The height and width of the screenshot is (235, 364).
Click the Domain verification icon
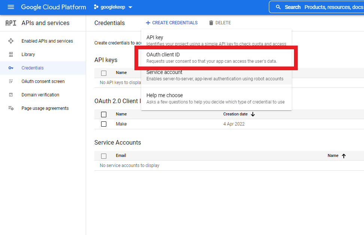pyautogui.click(x=11, y=95)
